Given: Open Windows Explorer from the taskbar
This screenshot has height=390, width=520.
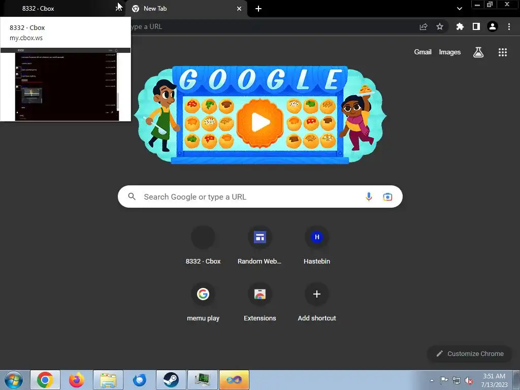Looking at the screenshot, I should pos(108,380).
